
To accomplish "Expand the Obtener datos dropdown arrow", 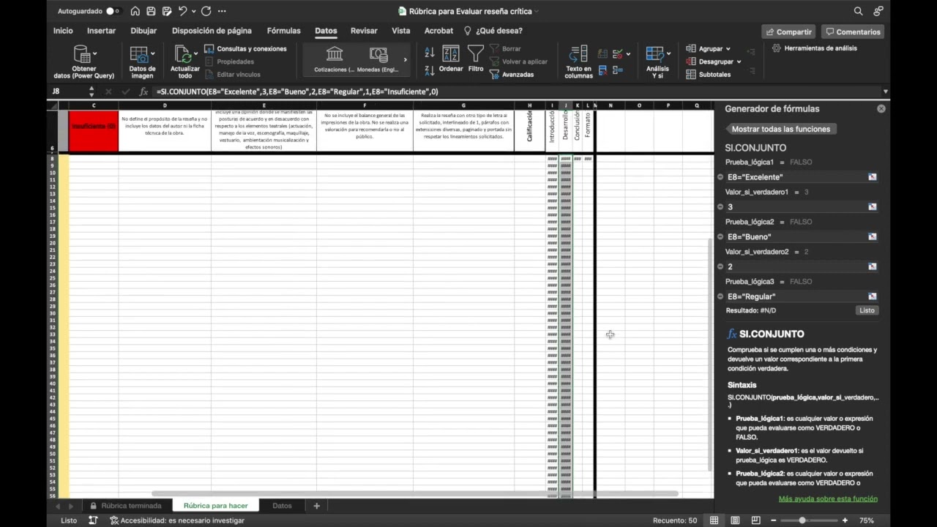I will coord(94,53).
